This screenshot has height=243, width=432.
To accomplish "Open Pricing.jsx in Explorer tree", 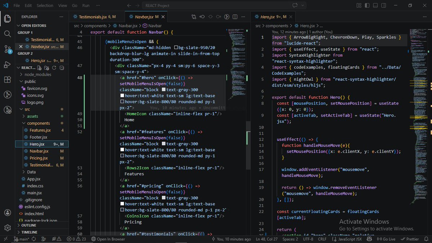I will coord(39,158).
